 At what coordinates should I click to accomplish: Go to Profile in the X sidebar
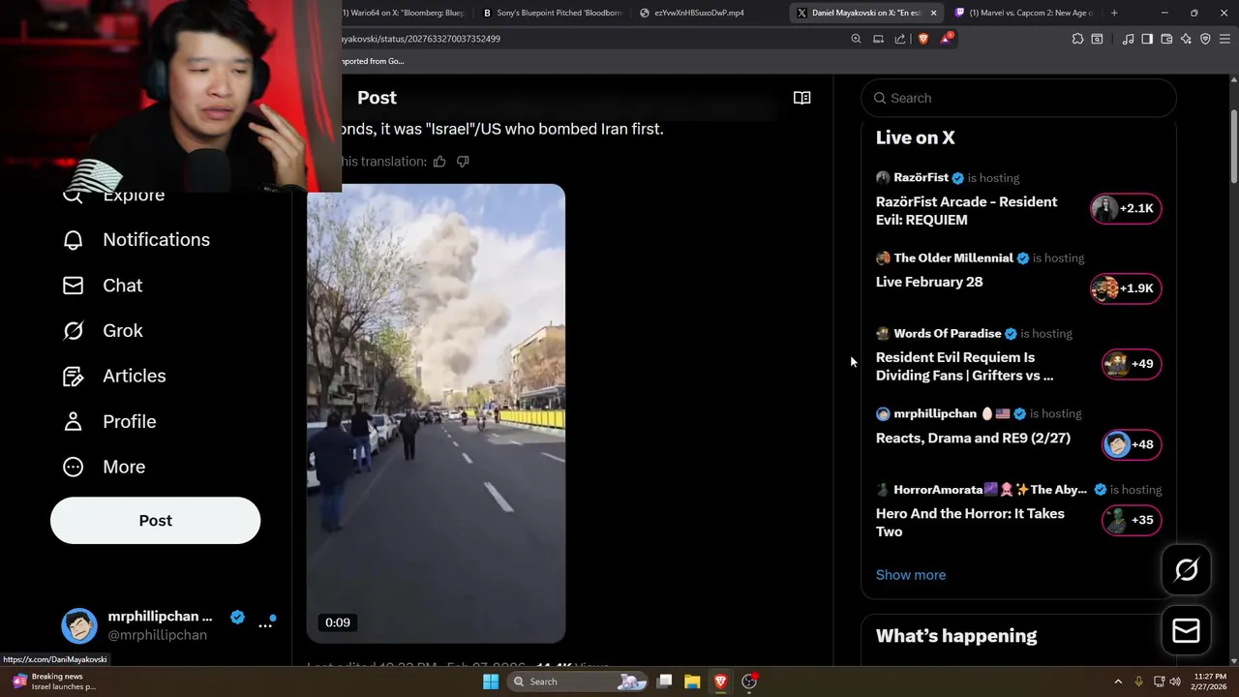pos(108,421)
